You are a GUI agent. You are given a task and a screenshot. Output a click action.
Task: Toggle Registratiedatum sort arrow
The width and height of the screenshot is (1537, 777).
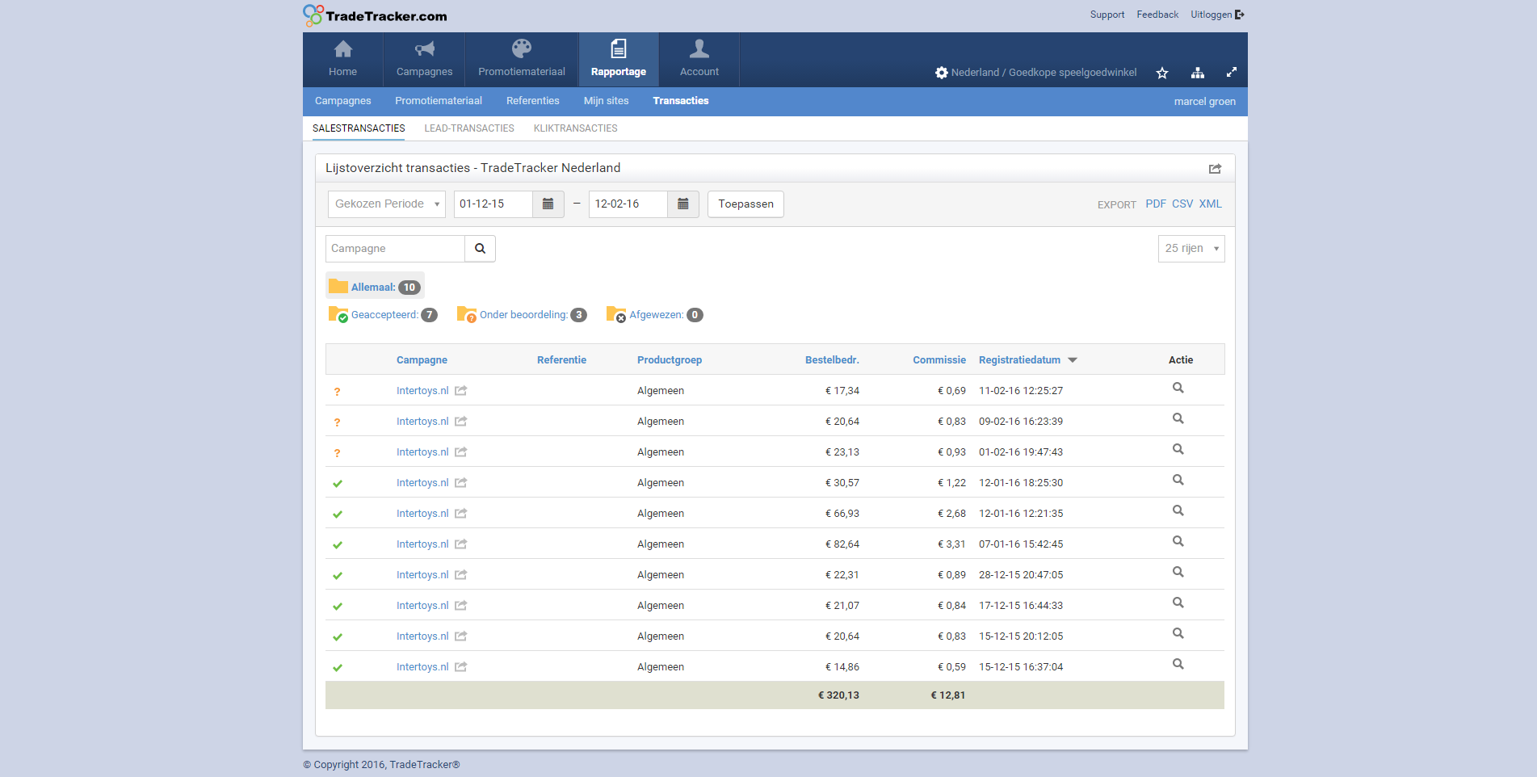tap(1073, 360)
